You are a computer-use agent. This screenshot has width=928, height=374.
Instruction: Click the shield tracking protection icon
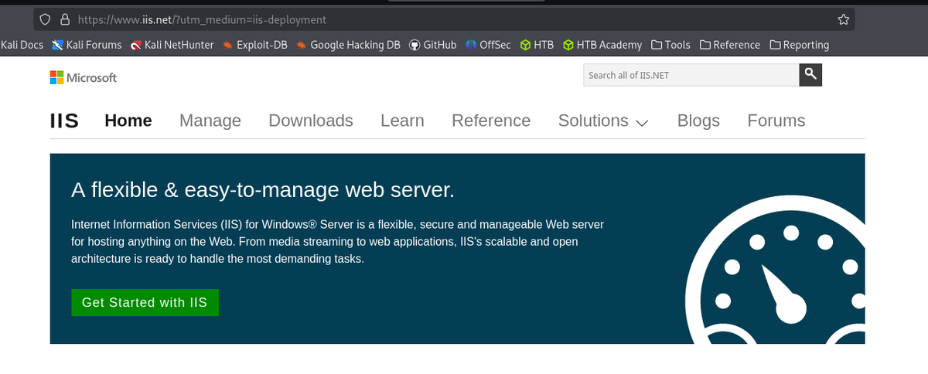tap(46, 19)
